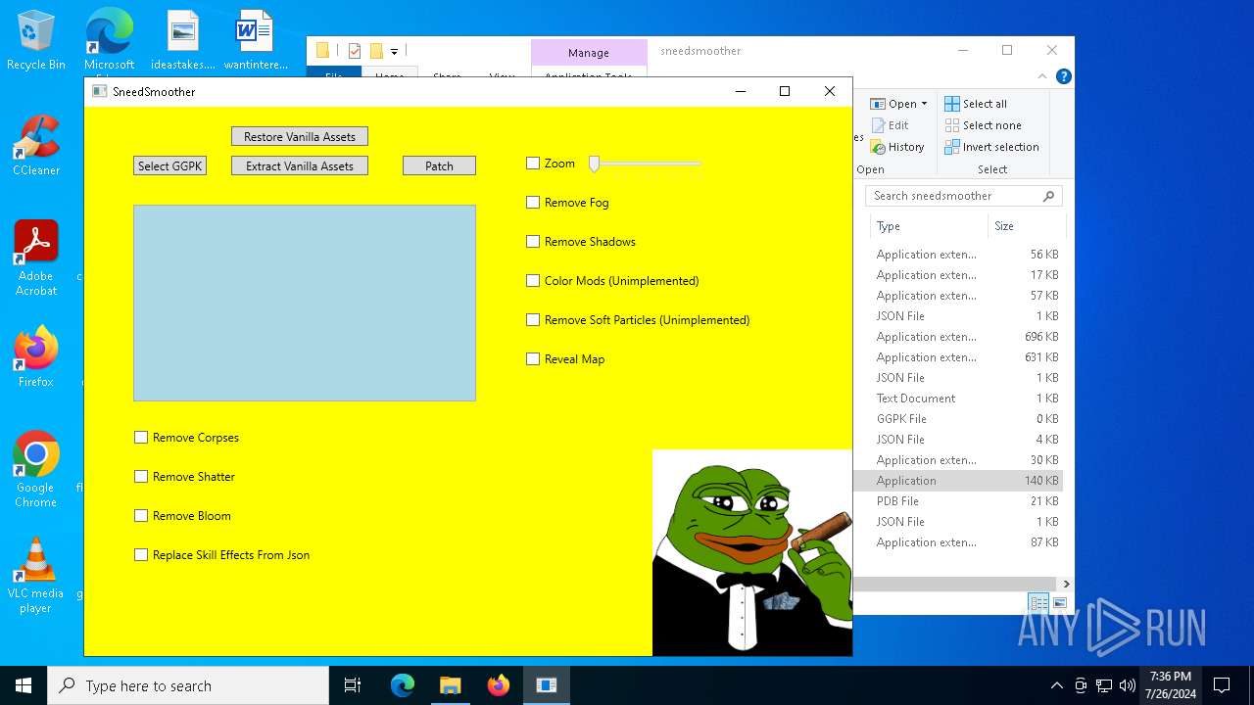Open Adobe Acrobat desktop shortcut

point(36,258)
